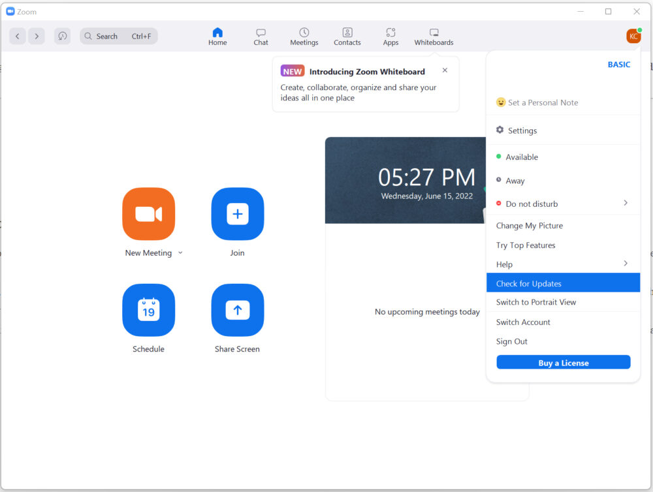The height and width of the screenshot is (492, 653).
Task: Open the Schedule meeting dialog
Action: (x=148, y=310)
